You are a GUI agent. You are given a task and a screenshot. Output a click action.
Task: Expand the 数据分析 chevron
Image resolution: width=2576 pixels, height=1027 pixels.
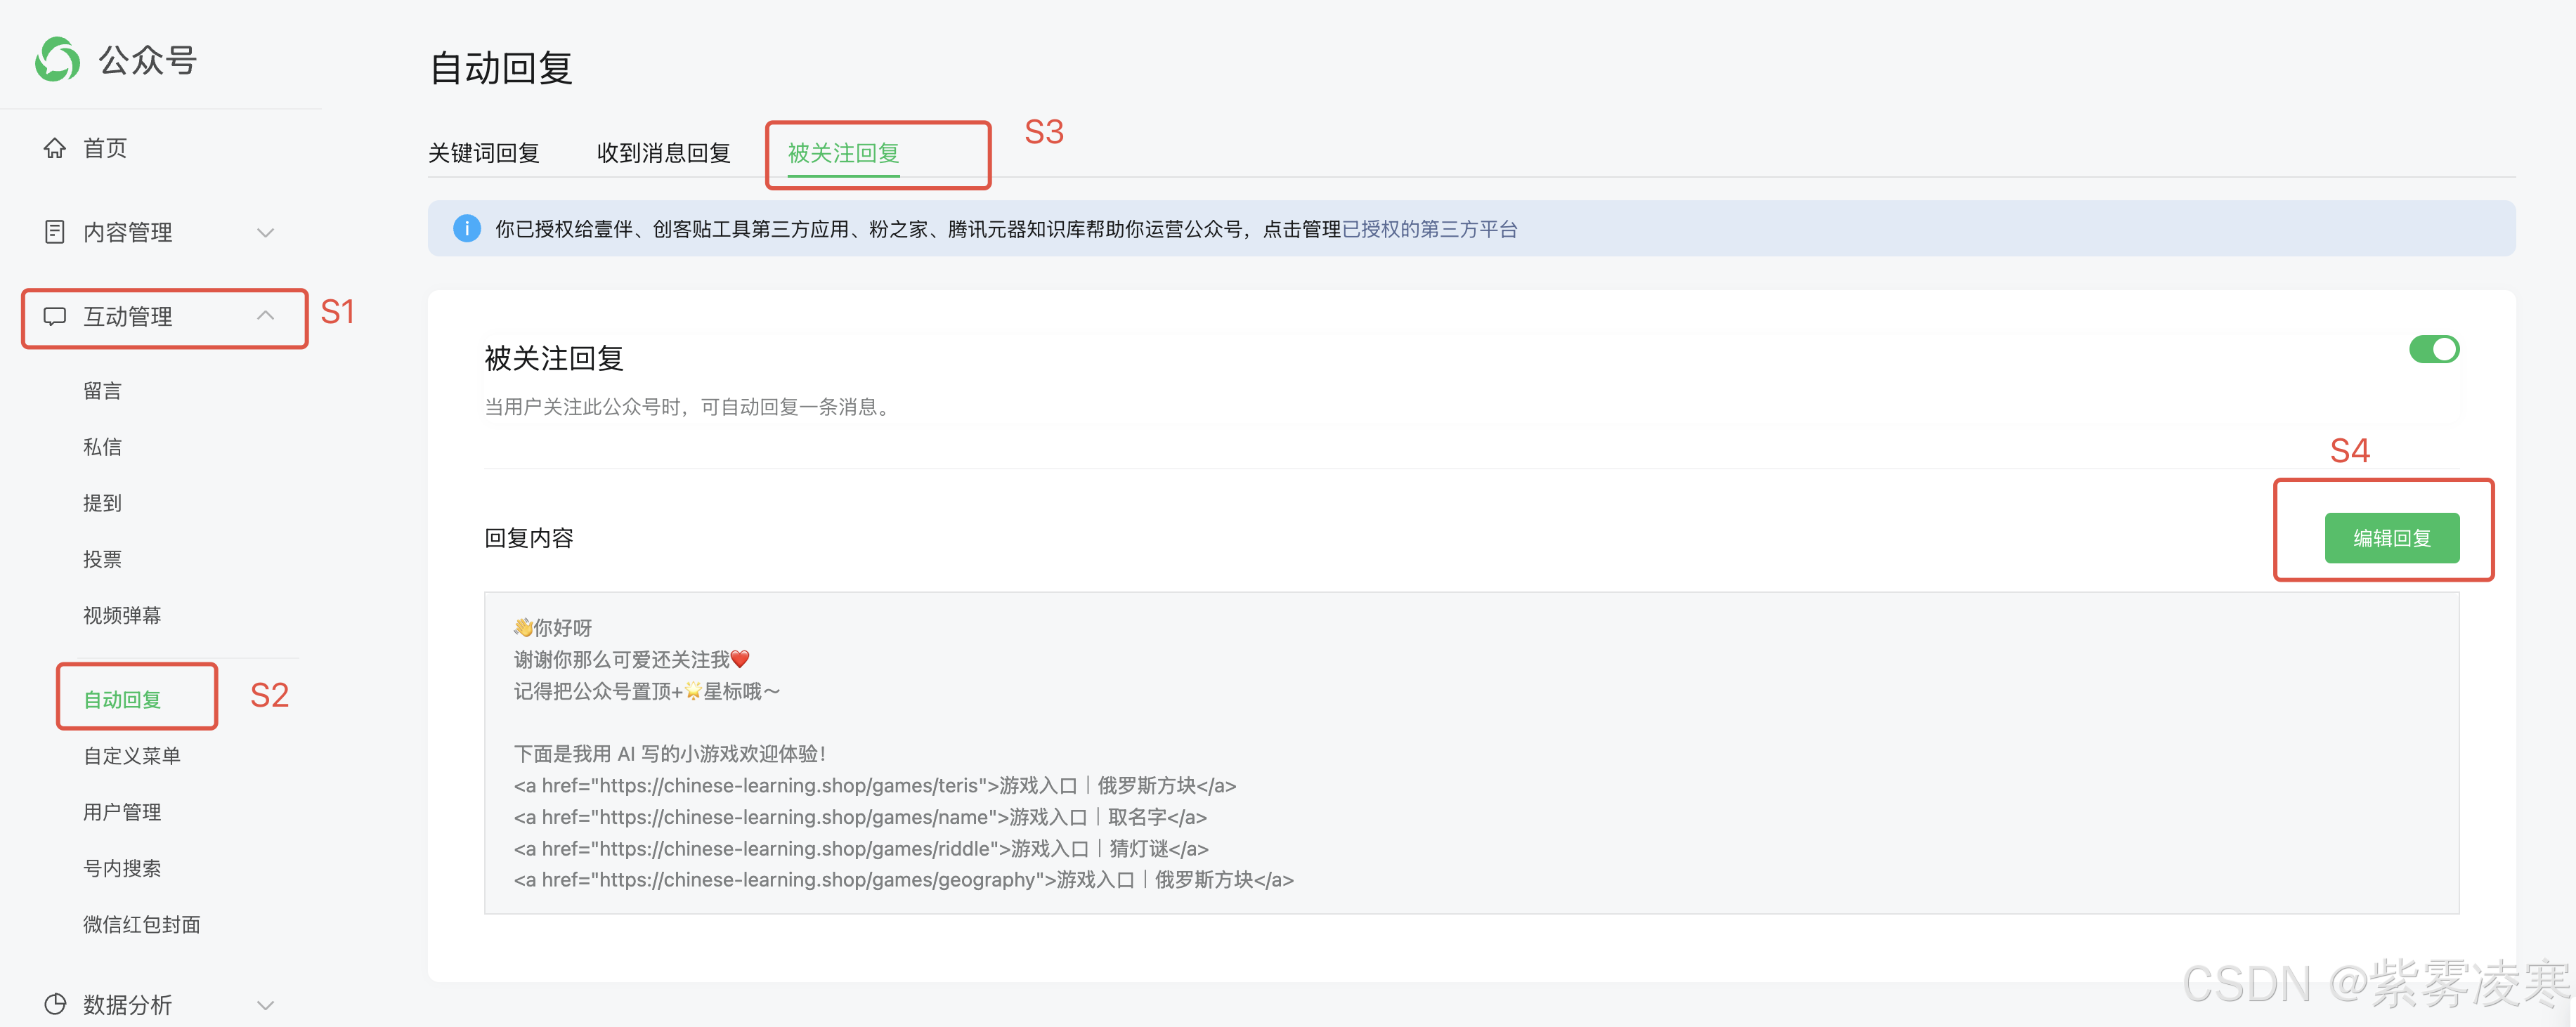click(265, 1004)
